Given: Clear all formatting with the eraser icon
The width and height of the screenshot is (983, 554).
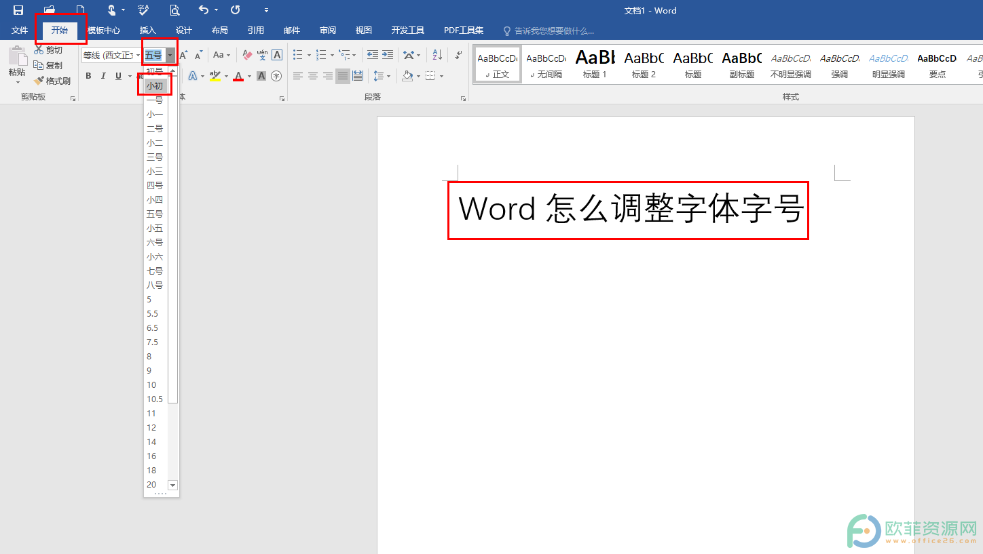Looking at the screenshot, I should [x=247, y=55].
